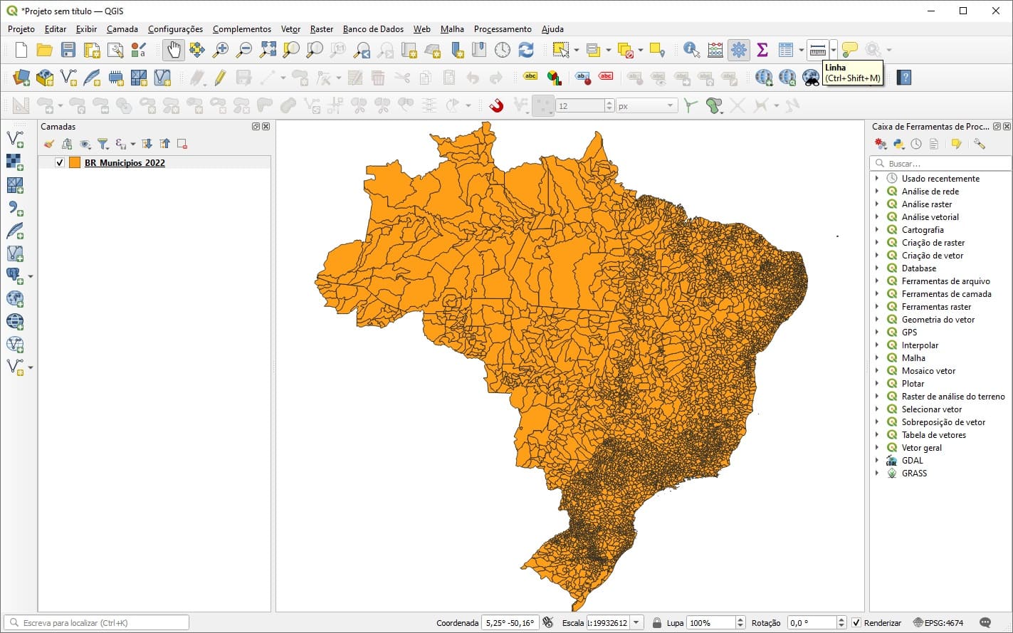Click the Open Data Source Manager icon

[x=22, y=78]
